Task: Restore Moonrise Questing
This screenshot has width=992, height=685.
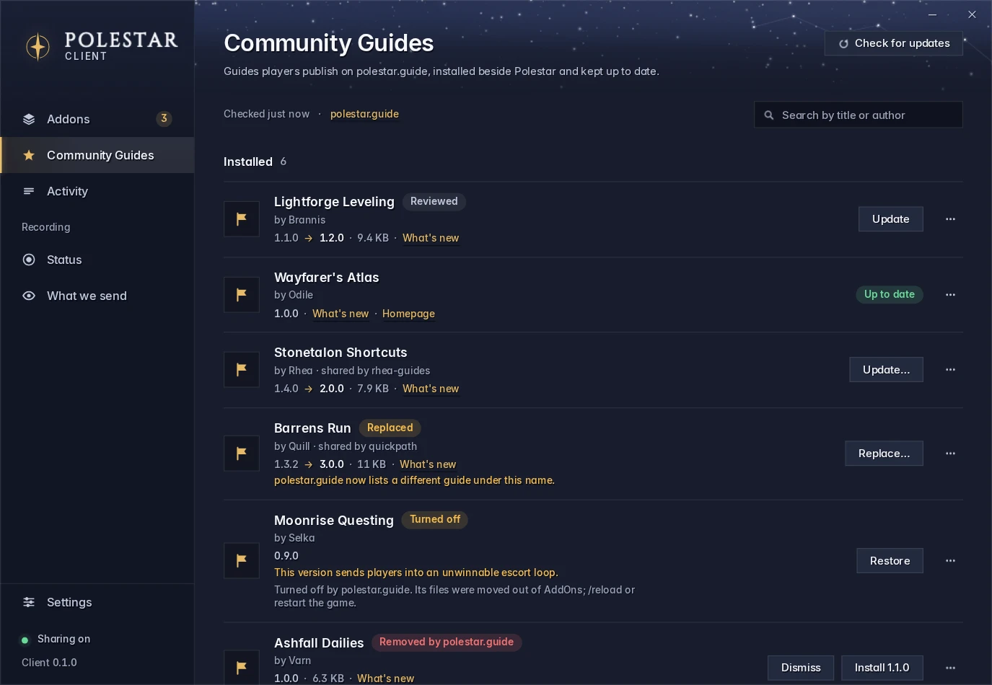Action: [890, 561]
